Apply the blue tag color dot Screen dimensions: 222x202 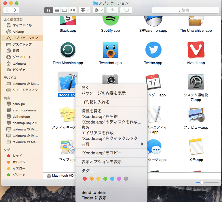point(112,179)
